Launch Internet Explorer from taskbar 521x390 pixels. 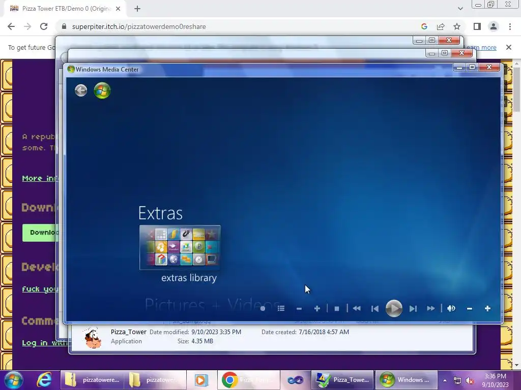pyautogui.click(x=44, y=380)
